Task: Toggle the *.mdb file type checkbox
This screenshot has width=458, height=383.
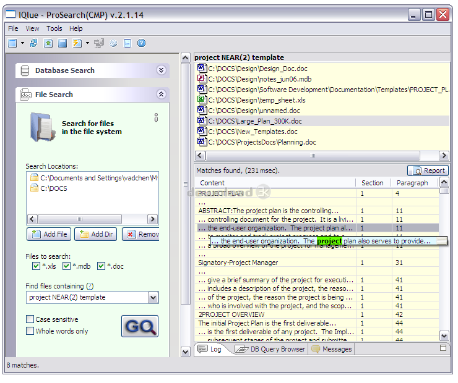Action: 67,266
